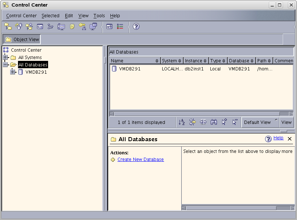Click the Help link in details pane
Viewport: 297px width, 220px height.
(278, 138)
